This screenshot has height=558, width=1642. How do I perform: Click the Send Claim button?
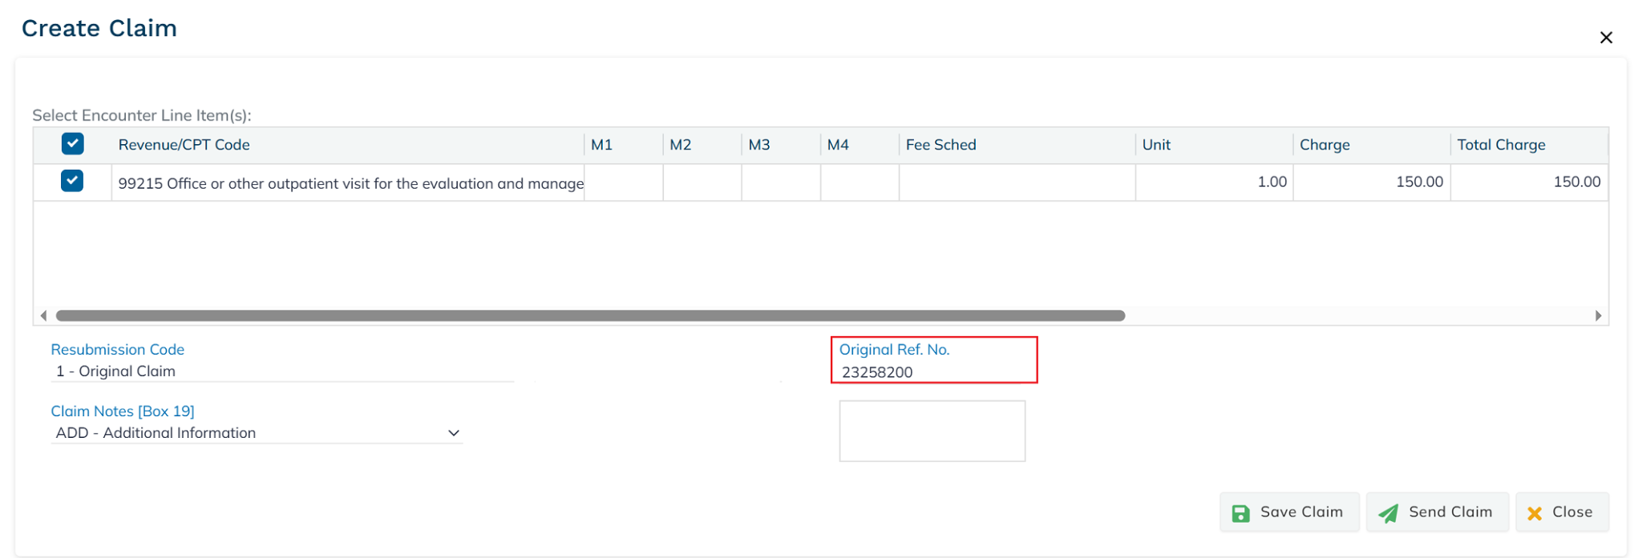click(x=1436, y=512)
